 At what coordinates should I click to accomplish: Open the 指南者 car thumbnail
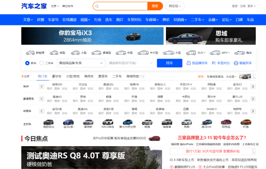click(167, 122)
